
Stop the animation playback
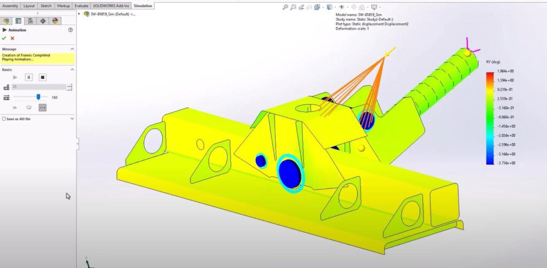[43, 77]
